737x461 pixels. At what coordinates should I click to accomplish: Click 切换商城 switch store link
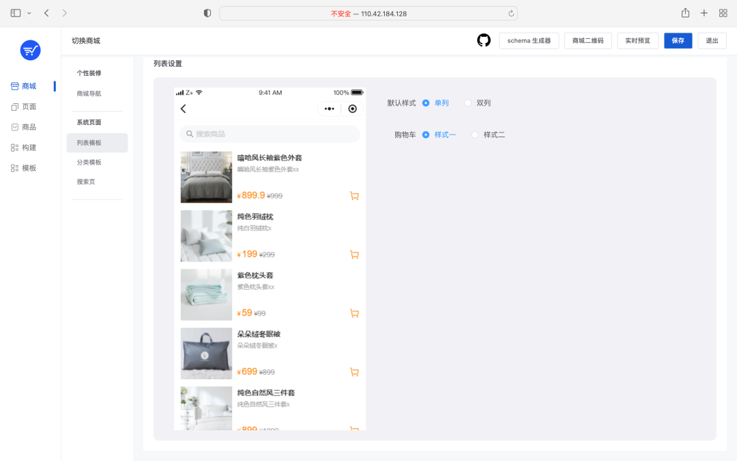[x=86, y=41]
